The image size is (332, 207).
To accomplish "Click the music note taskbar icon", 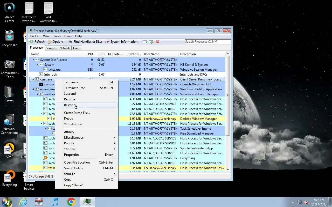I will [55, 202].
